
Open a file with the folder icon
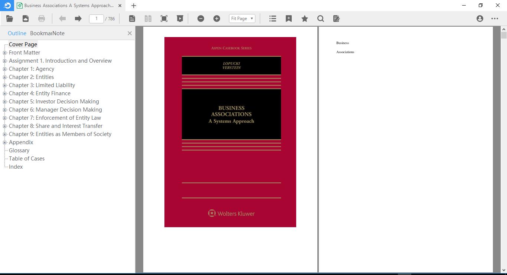[10, 19]
